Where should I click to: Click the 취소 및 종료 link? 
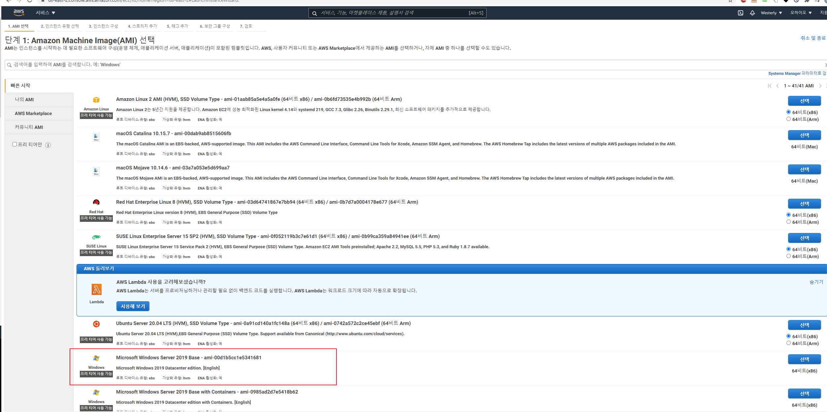[x=813, y=38]
